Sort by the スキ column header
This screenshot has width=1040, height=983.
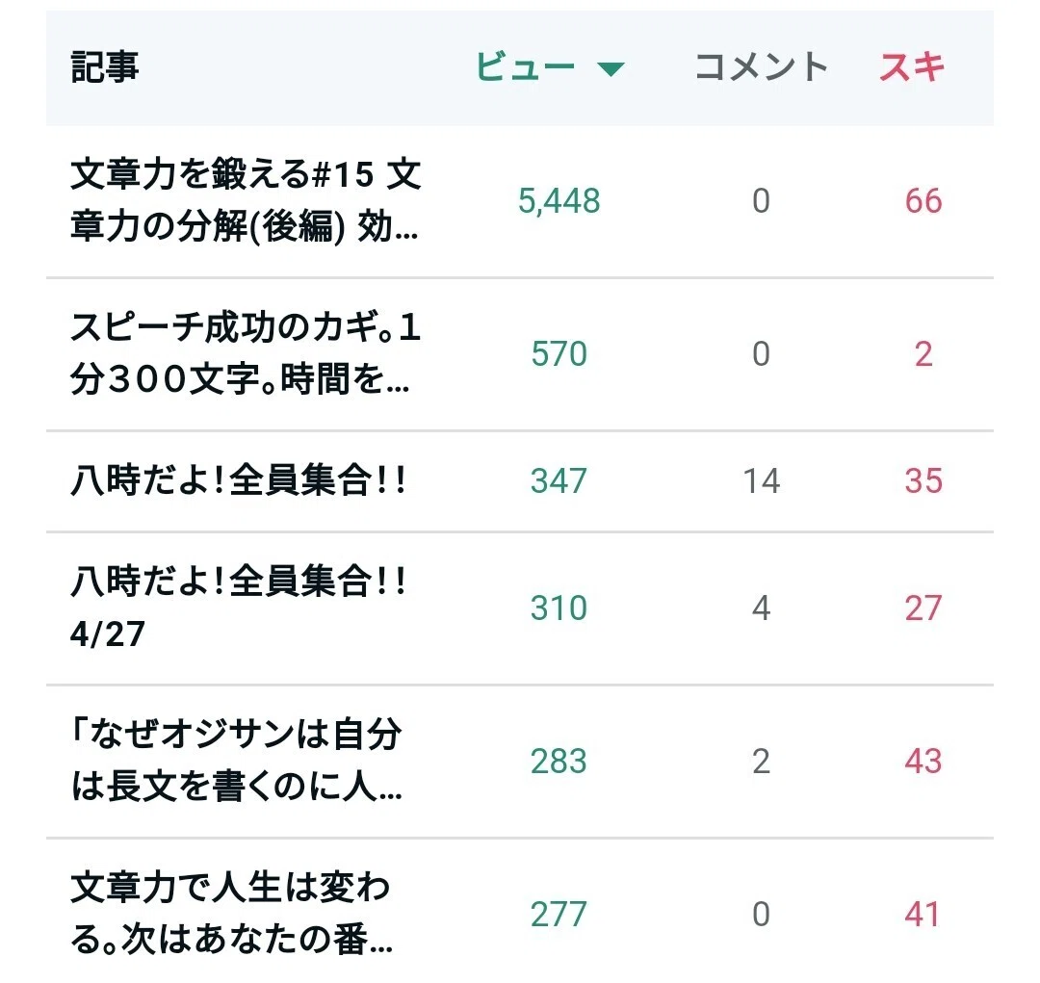point(911,67)
